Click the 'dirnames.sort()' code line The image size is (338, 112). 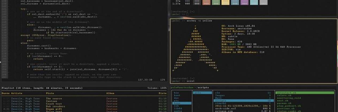coord(39,46)
